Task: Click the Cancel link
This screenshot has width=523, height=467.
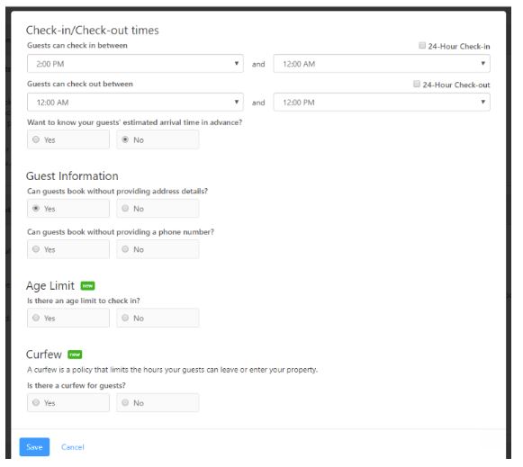Action: click(73, 447)
